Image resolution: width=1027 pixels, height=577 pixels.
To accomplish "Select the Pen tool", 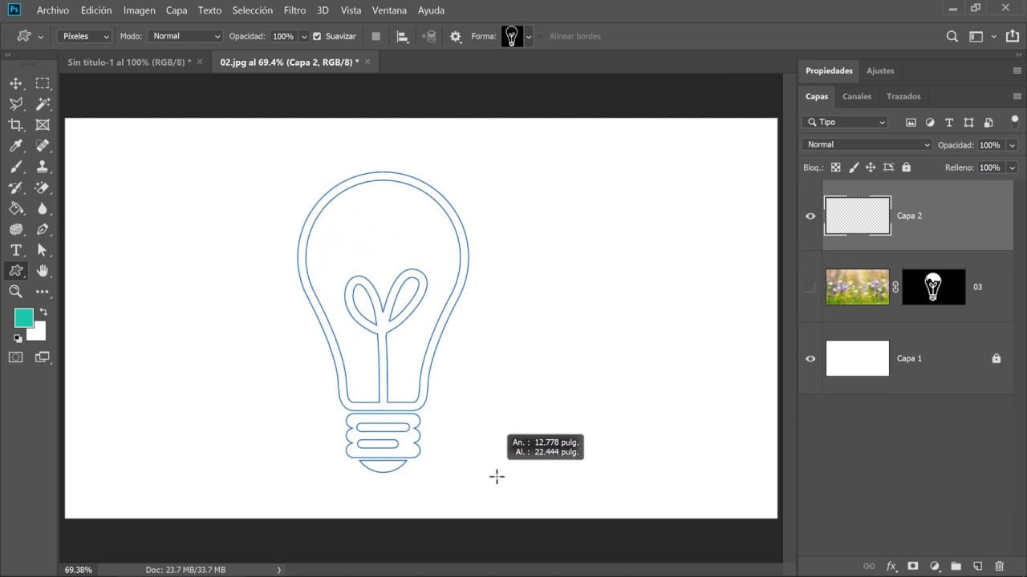I will (43, 229).
